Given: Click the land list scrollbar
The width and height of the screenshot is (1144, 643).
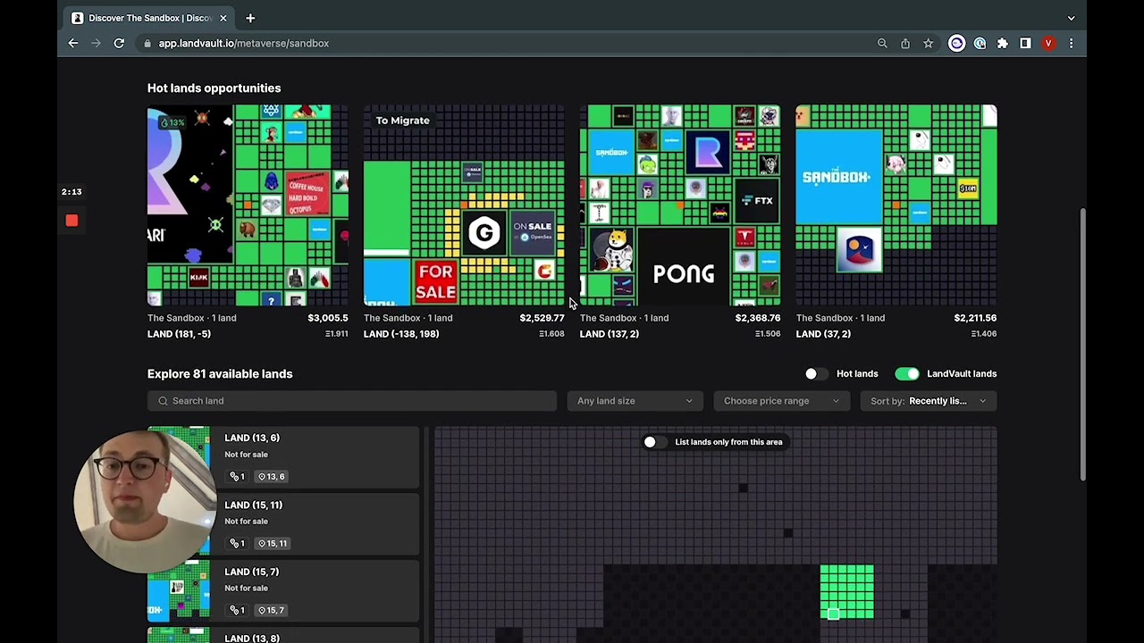Looking at the screenshot, I should (x=426, y=535).
